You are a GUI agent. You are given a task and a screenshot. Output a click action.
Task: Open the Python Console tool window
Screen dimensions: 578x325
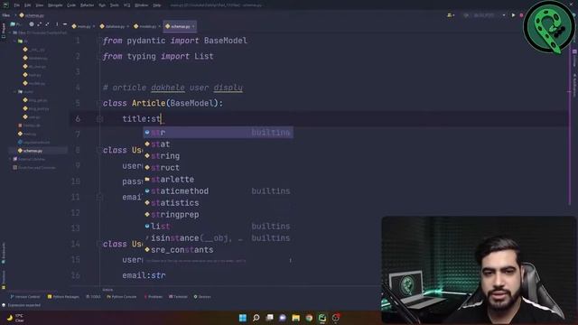122,297
